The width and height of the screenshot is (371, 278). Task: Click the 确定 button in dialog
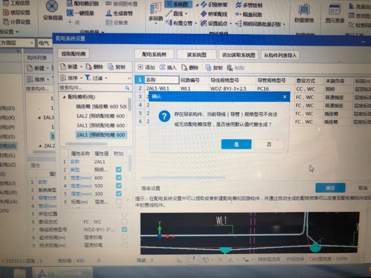tap(330, 188)
